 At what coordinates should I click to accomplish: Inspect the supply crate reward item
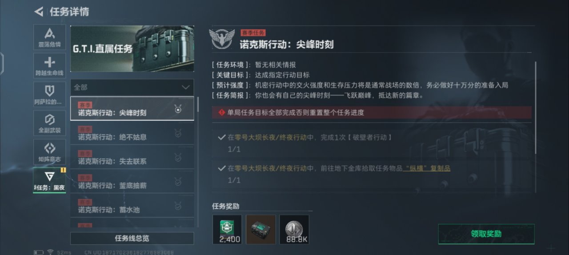261,230
